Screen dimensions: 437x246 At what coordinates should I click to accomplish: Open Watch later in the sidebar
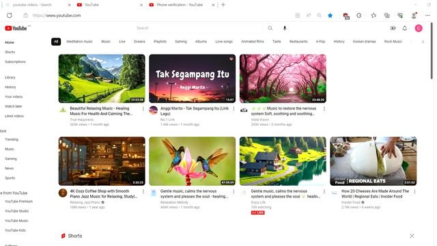tap(14, 107)
